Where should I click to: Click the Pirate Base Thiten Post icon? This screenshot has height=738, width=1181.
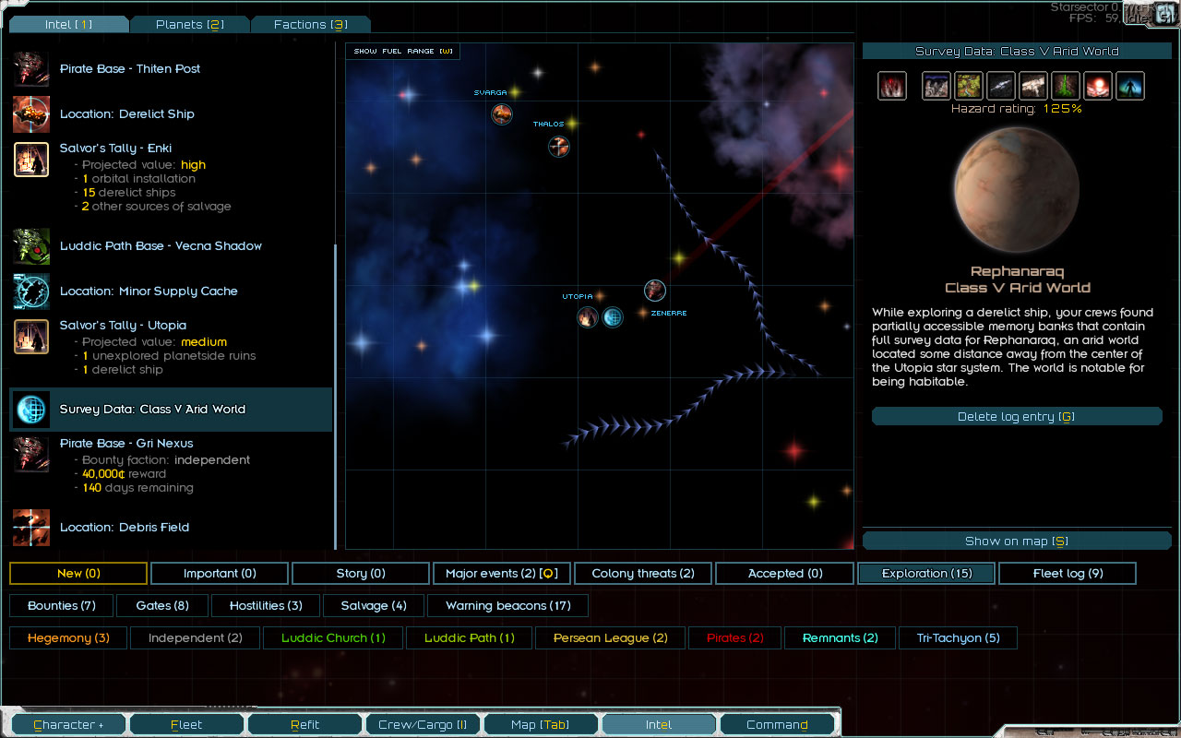tap(31, 69)
